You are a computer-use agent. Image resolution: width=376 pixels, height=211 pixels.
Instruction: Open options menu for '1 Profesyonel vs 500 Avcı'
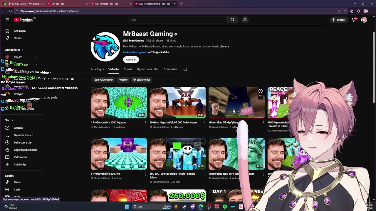[145, 174]
